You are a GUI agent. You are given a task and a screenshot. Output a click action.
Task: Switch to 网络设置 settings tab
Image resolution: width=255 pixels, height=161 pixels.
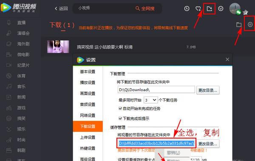coord(88,115)
